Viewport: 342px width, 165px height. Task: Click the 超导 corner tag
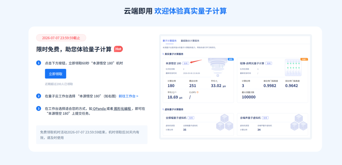click(231, 59)
